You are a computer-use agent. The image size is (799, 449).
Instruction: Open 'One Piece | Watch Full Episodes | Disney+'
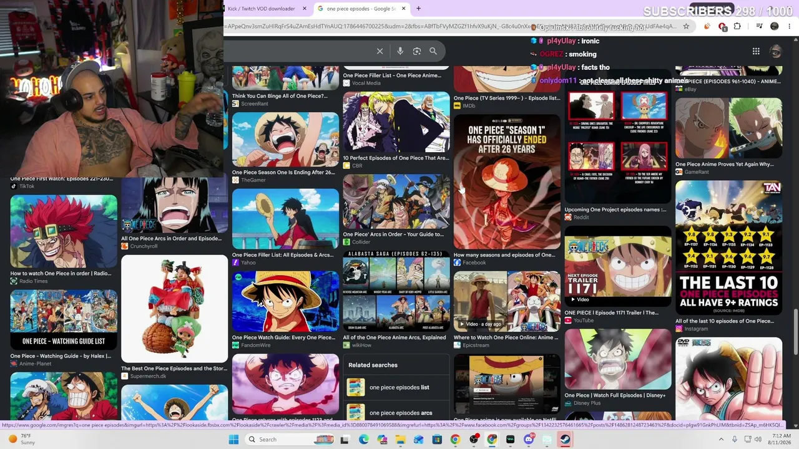615,395
